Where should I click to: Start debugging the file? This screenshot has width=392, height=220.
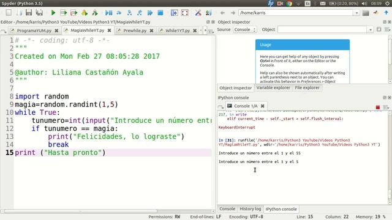[x=108, y=12]
